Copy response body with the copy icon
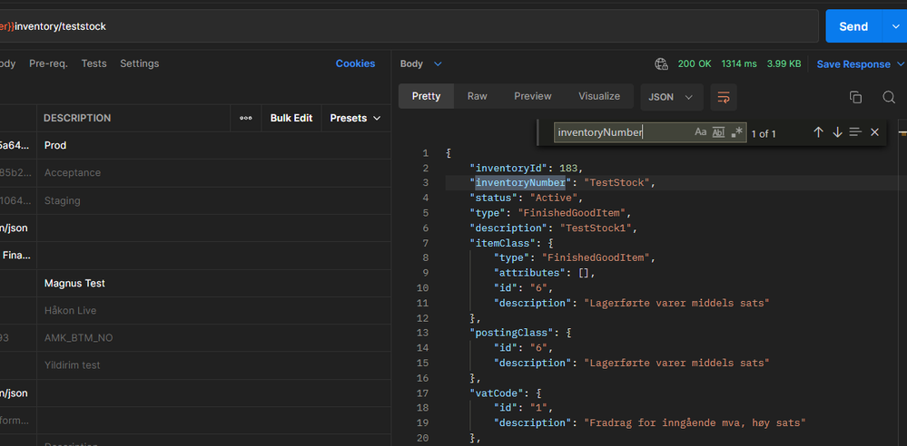 (x=855, y=97)
